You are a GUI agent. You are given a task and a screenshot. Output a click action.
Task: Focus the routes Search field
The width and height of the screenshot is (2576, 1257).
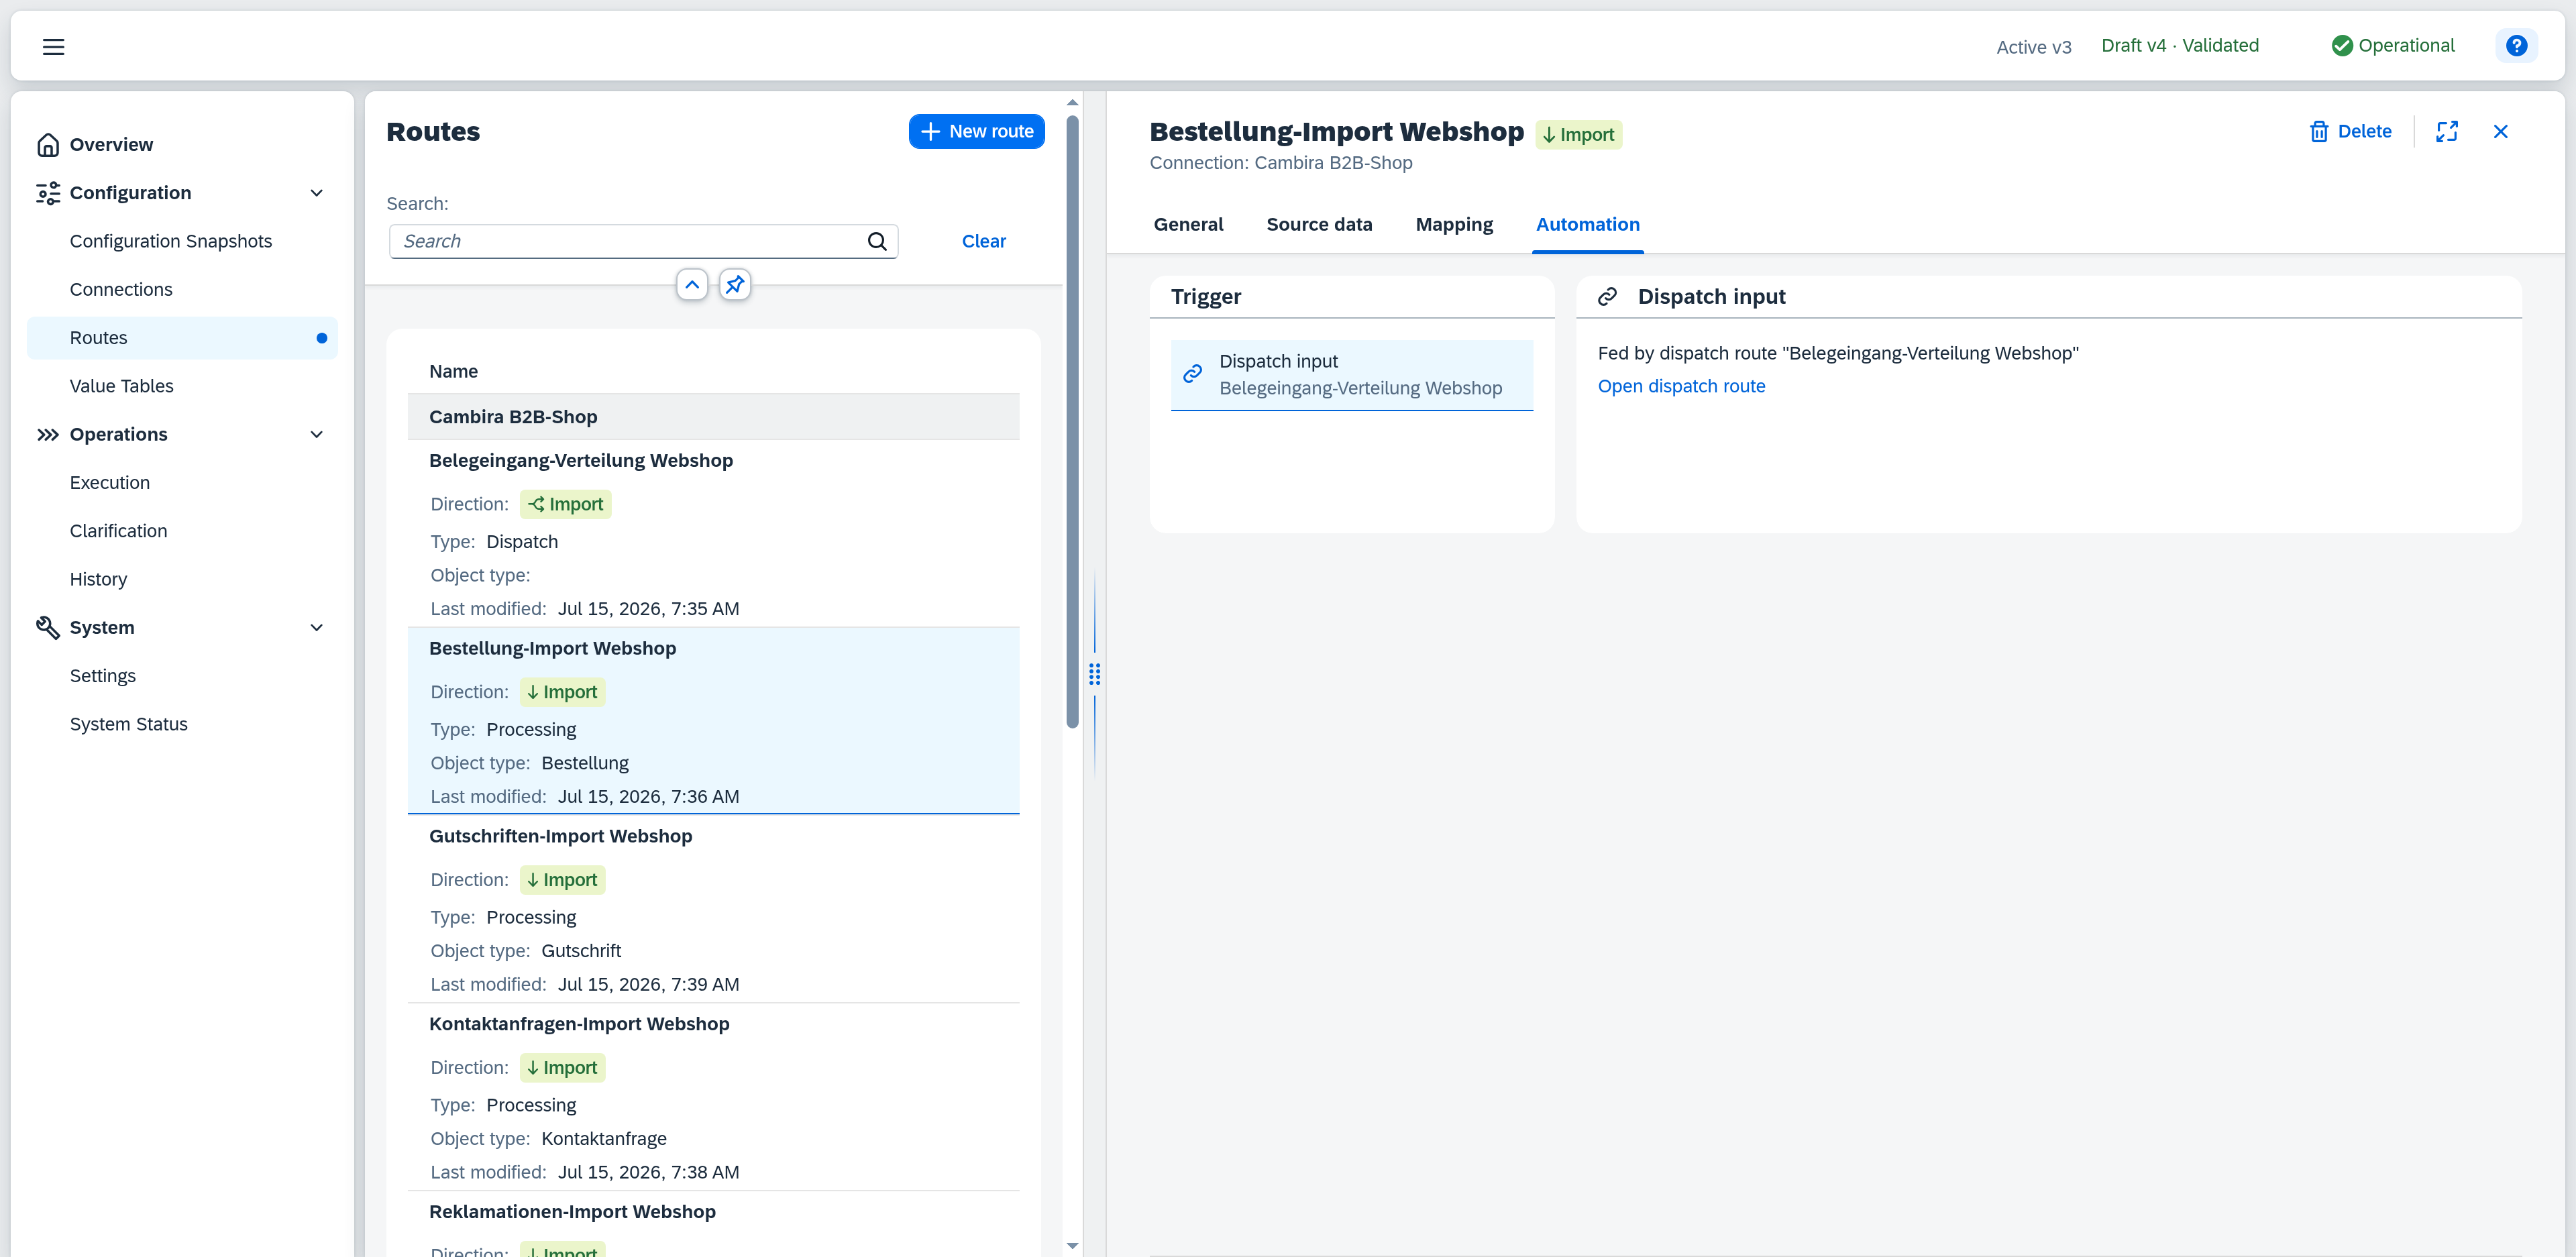643,241
